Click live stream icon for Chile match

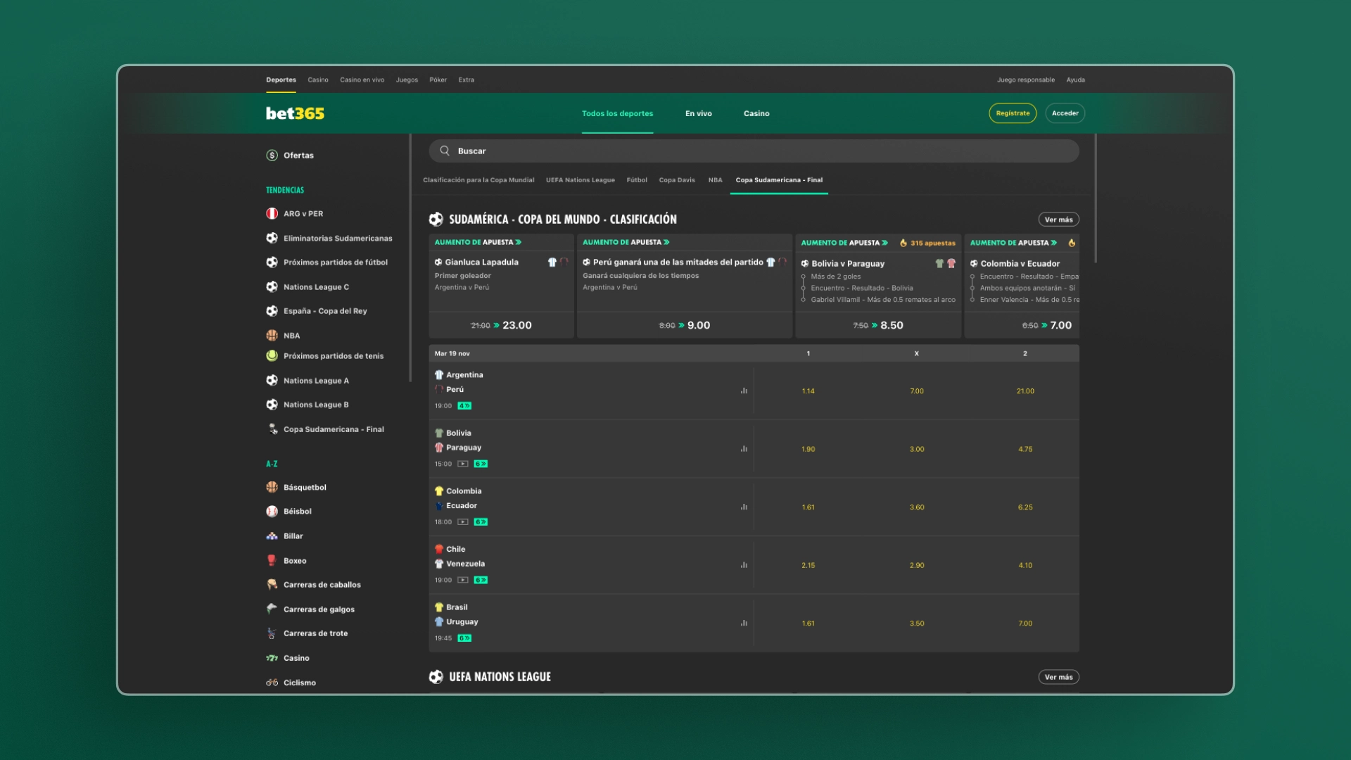tap(463, 580)
